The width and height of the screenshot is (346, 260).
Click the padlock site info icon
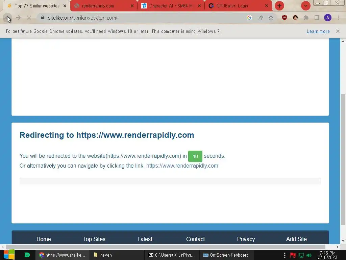point(43,18)
